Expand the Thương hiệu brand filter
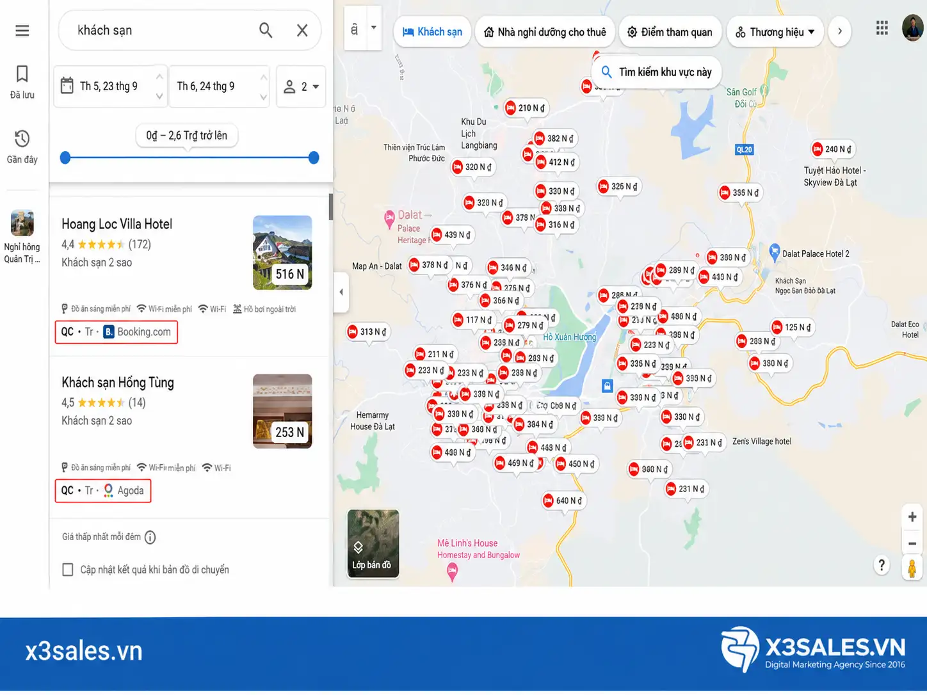927x695 pixels. coord(775,32)
